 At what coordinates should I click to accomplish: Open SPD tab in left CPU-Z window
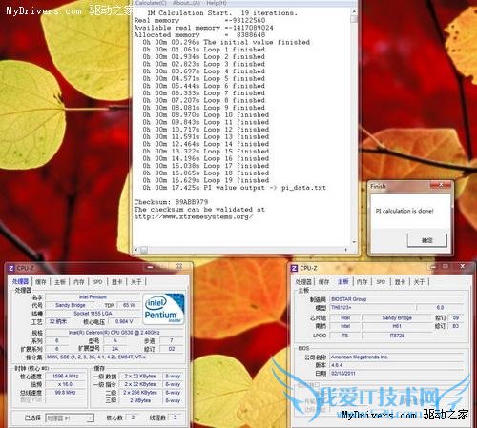coord(98,281)
